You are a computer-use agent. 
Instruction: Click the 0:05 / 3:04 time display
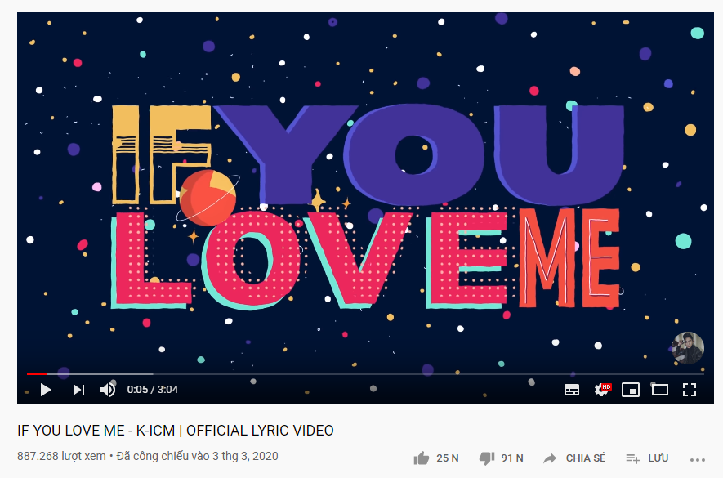(x=153, y=390)
